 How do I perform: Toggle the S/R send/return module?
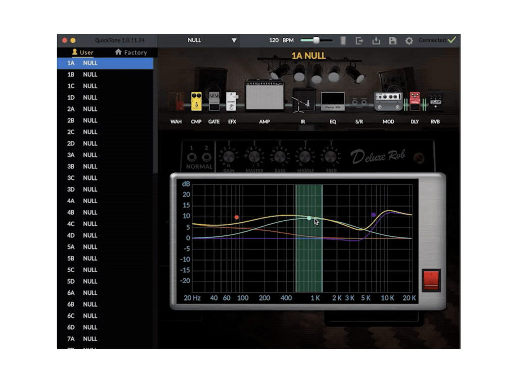tap(359, 102)
